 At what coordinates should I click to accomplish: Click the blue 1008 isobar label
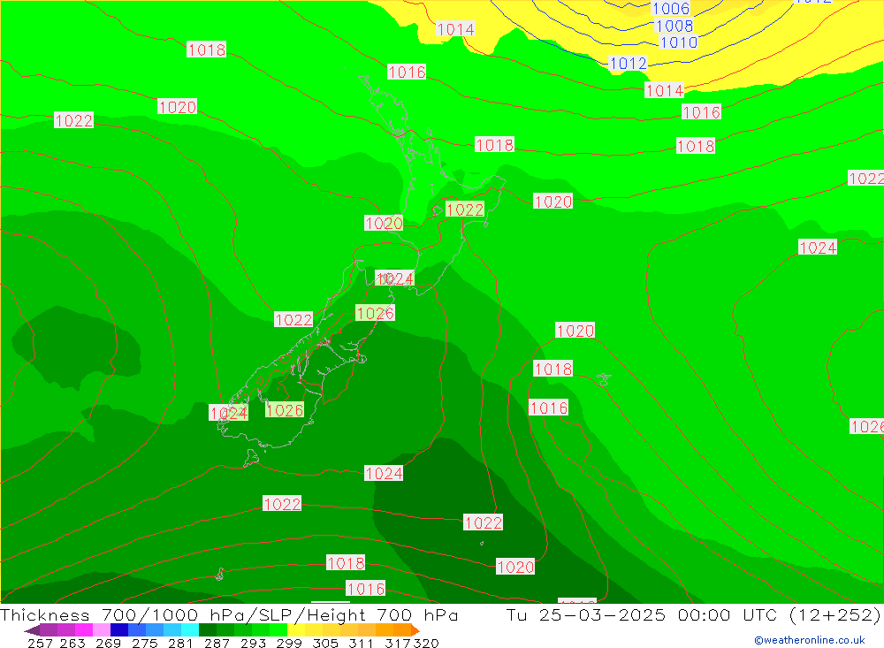tap(674, 26)
